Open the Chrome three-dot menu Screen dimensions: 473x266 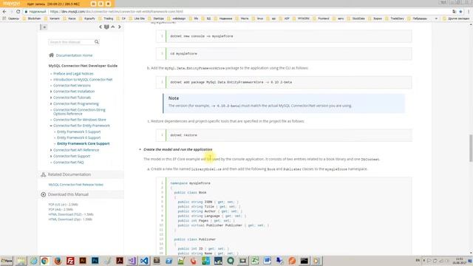(x=469, y=12)
